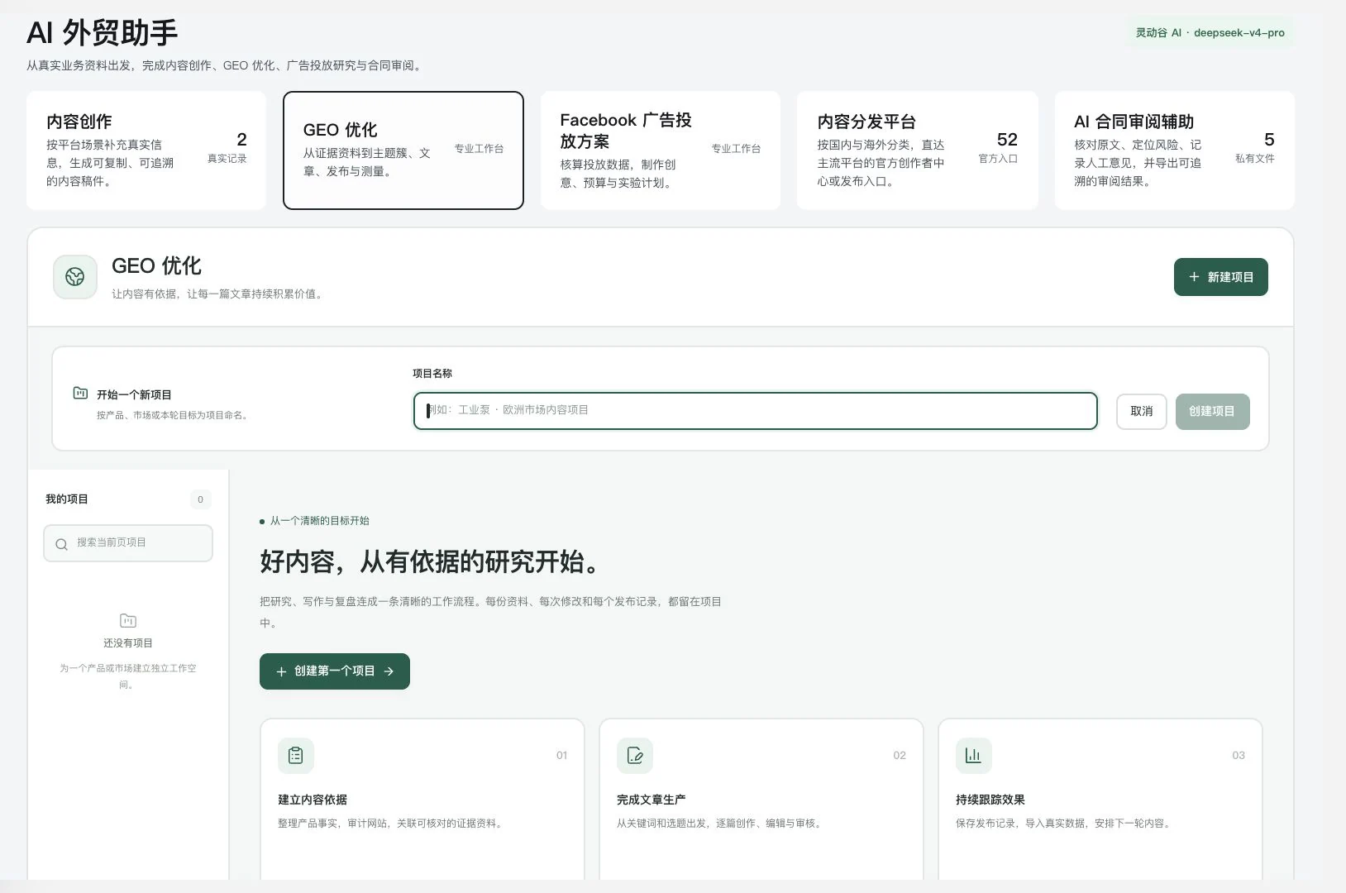The image size is (1346, 893).
Task: Click the edit-document icon on 完成文章生产 card
Action: pos(635,756)
